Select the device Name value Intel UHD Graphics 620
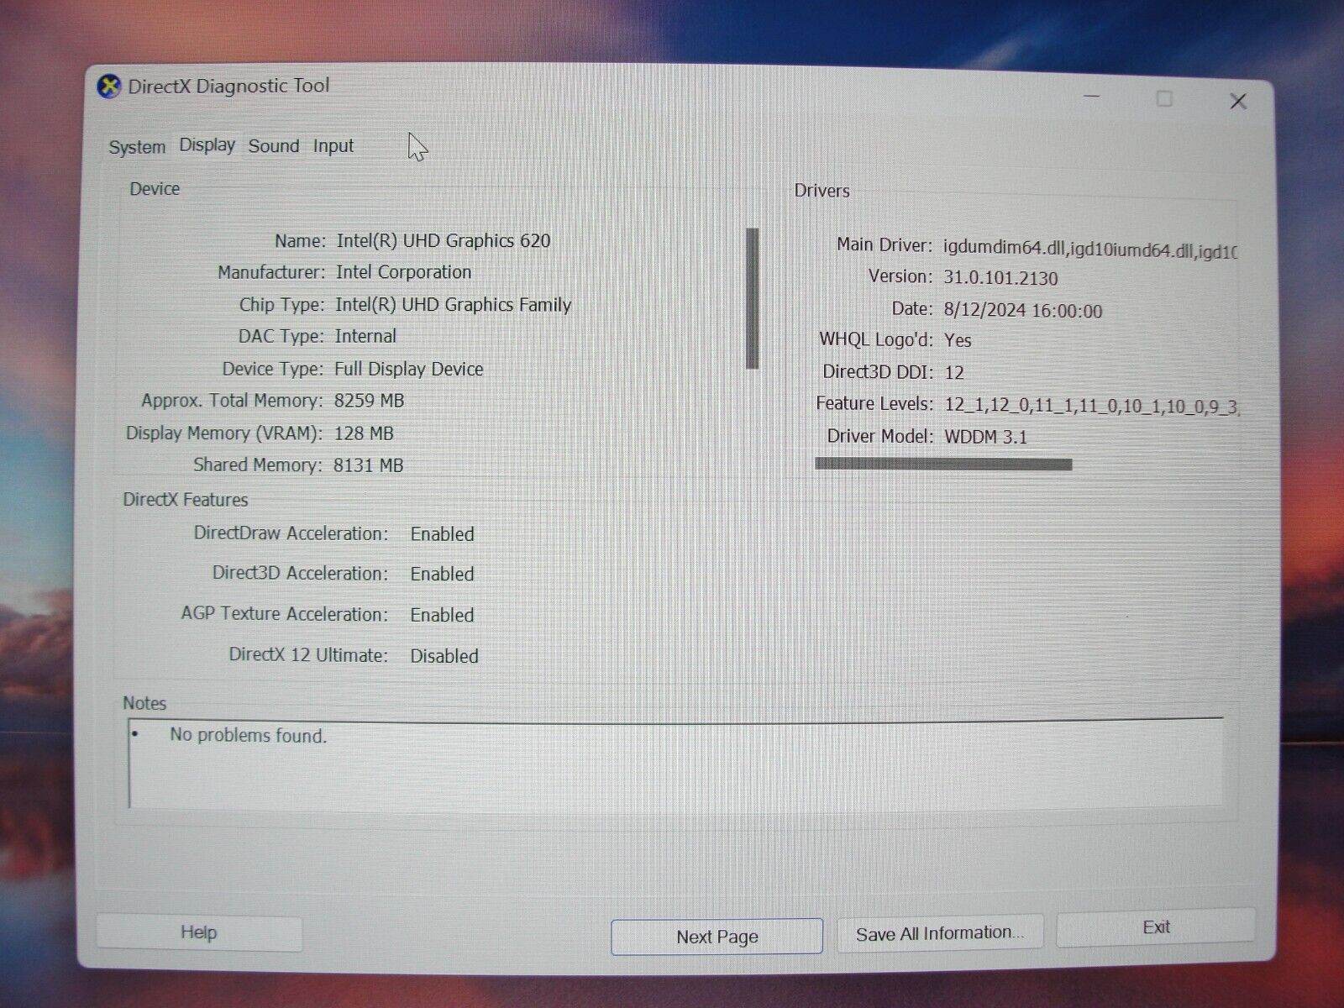Screen dimensions: 1344x1008 (444, 240)
